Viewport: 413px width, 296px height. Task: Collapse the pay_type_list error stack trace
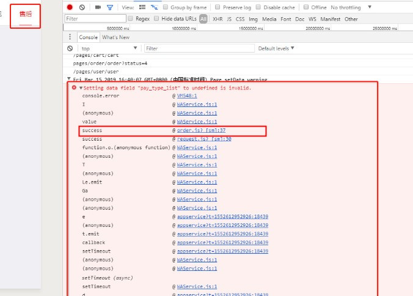point(81,88)
